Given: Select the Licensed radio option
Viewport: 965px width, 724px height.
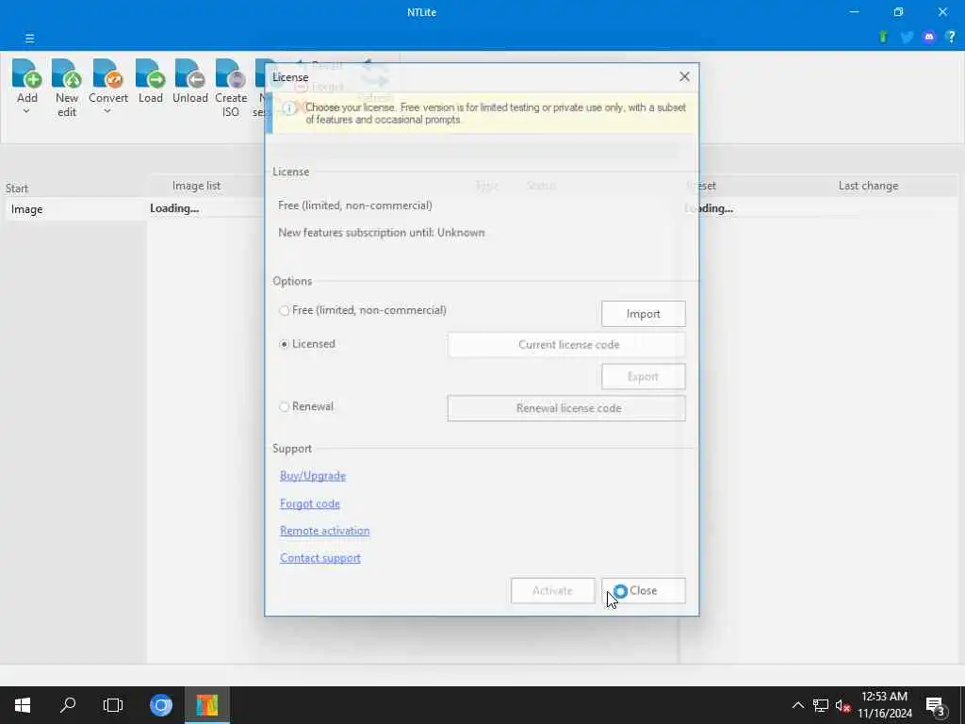Looking at the screenshot, I should click(x=307, y=344).
